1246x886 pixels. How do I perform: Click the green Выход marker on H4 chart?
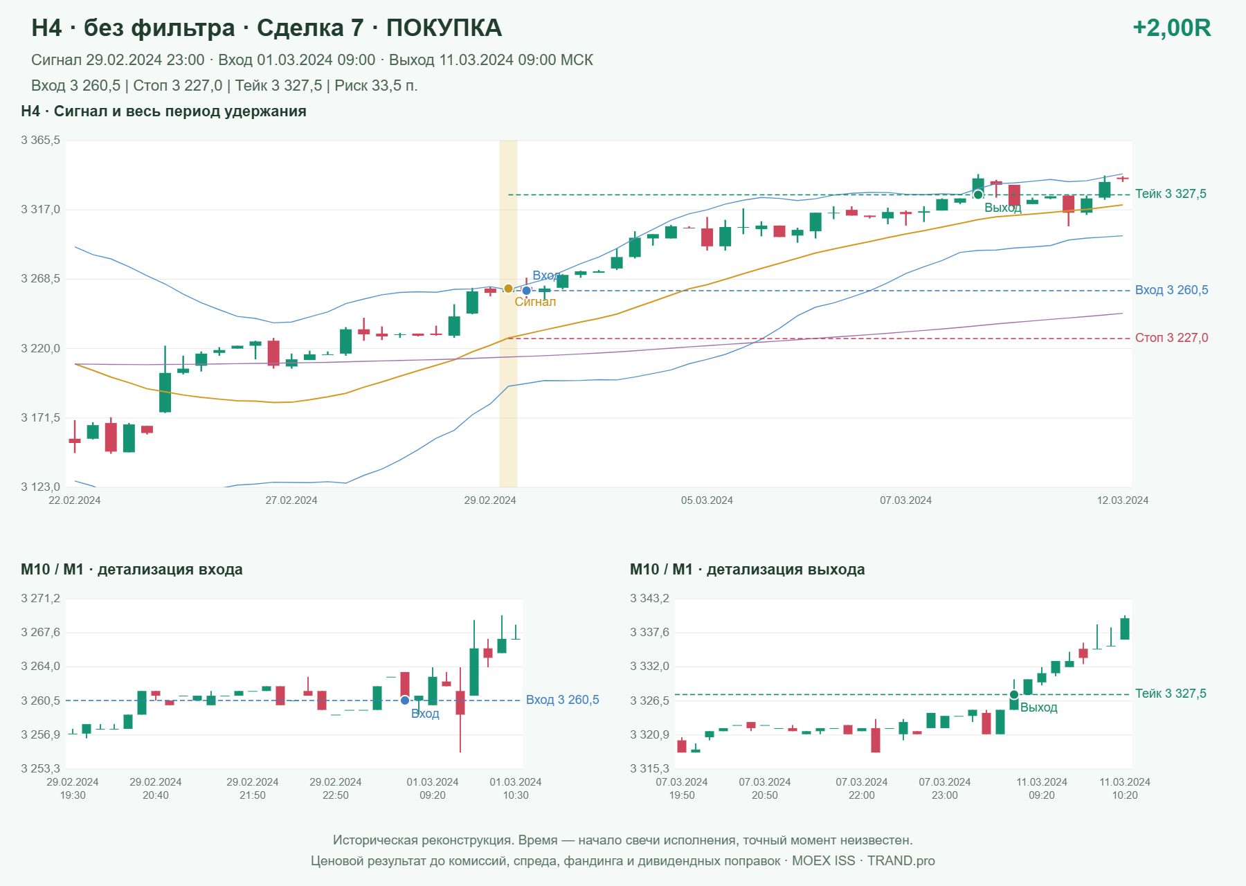[x=978, y=195]
